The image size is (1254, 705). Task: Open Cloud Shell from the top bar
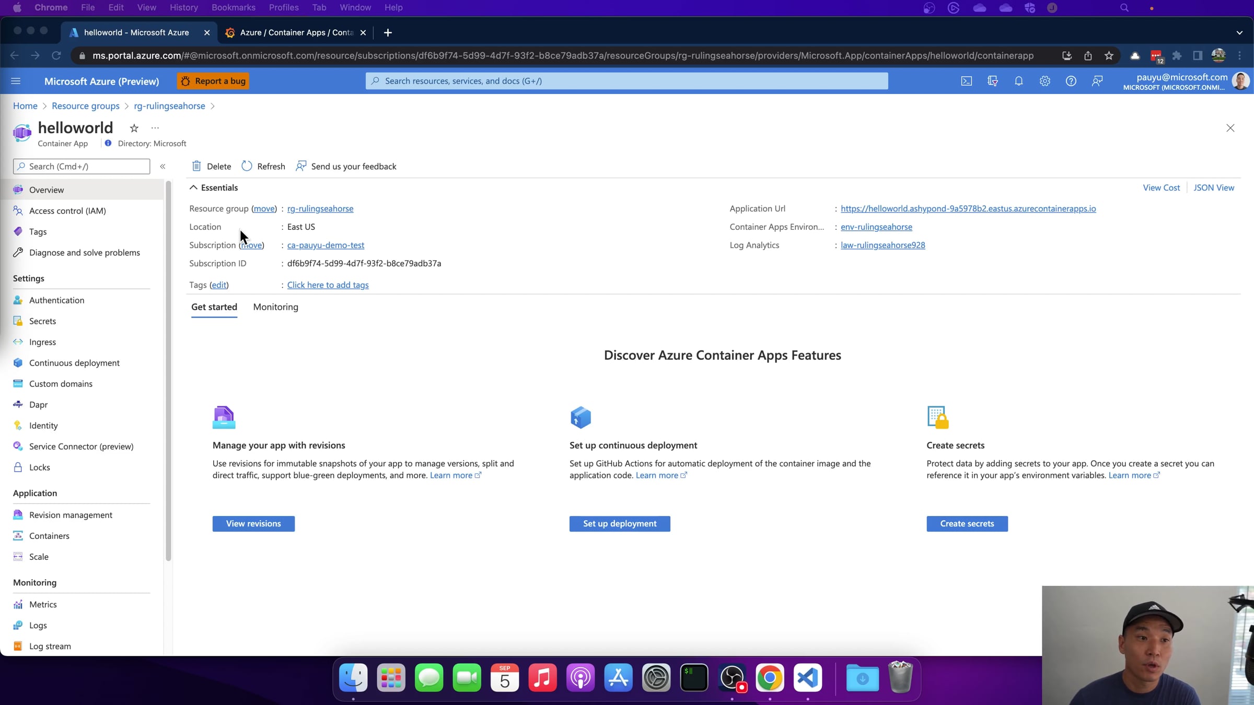pos(967,81)
